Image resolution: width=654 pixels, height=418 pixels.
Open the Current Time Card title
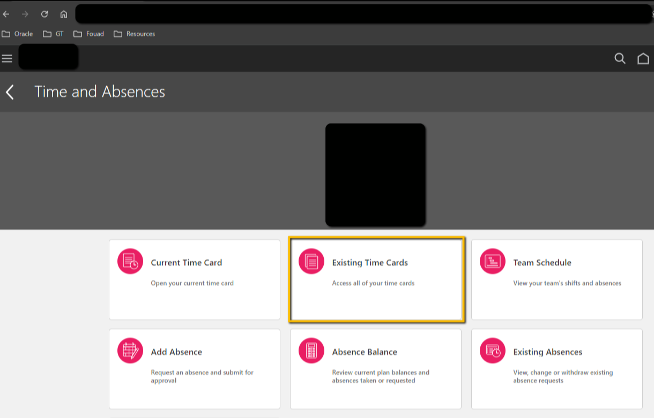(x=186, y=263)
